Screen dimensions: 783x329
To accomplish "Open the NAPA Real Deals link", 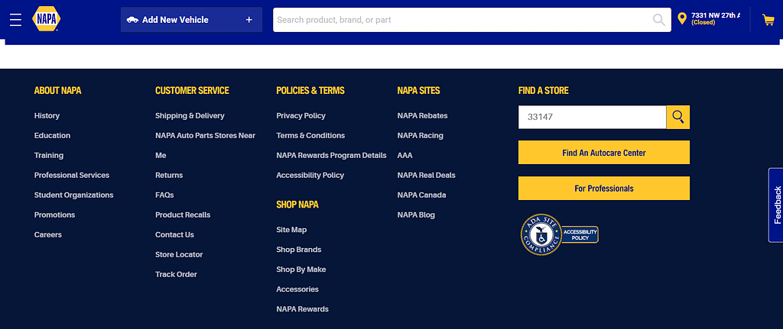I will pyautogui.click(x=427, y=176).
